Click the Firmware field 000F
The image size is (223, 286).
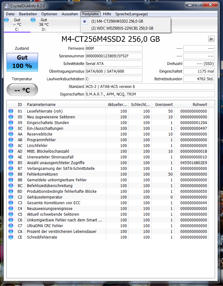(x=114, y=48)
